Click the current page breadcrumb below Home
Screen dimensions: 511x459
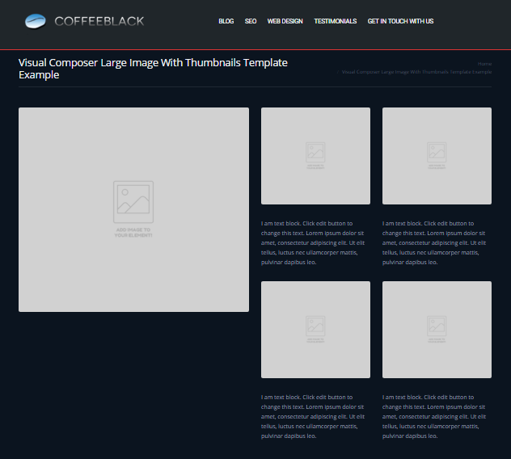[x=416, y=72]
